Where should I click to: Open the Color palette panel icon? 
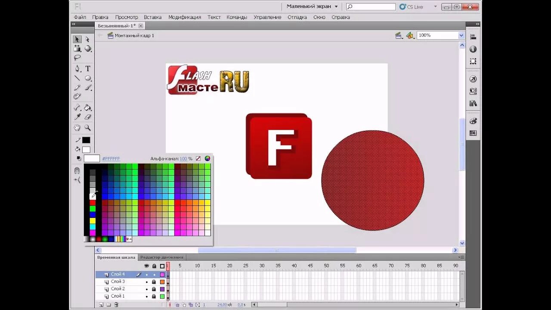coord(473,121)
